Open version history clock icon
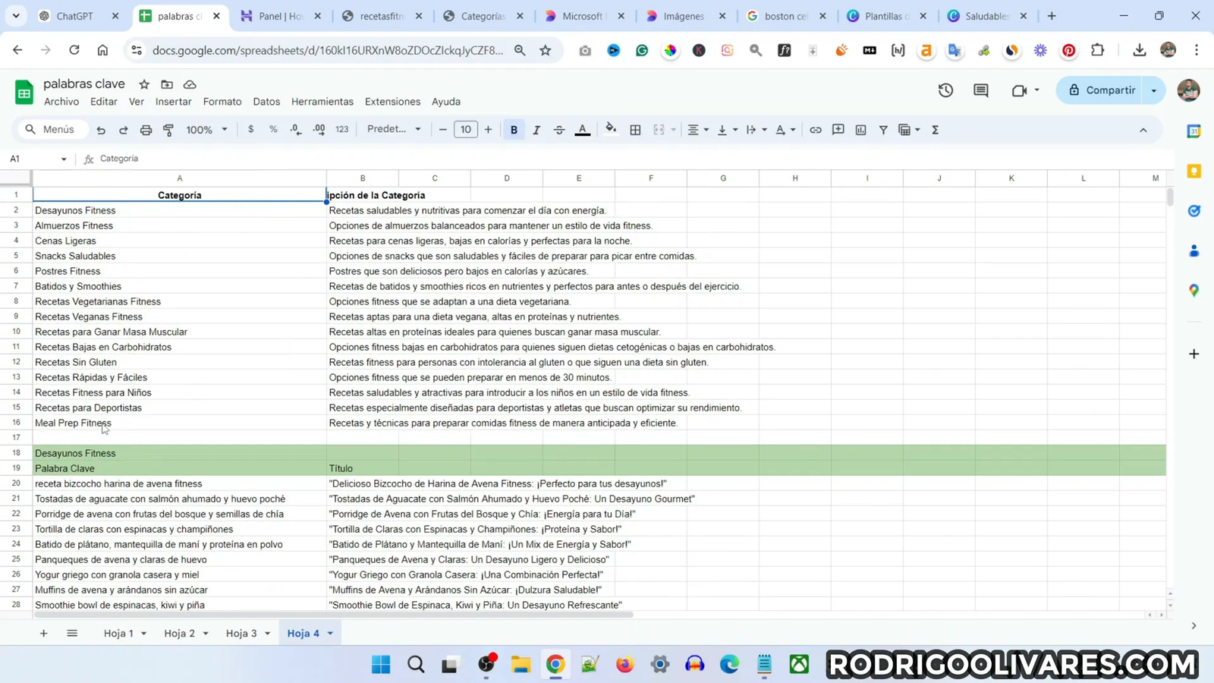This screenshot has width=1214, height=683. tap(945, 90)
